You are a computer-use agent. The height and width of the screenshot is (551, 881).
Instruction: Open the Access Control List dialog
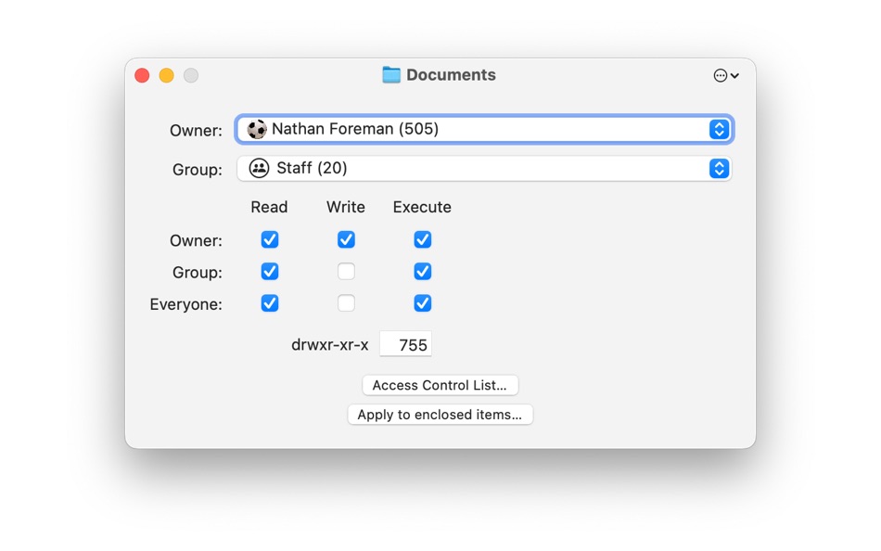click(440, 385)
